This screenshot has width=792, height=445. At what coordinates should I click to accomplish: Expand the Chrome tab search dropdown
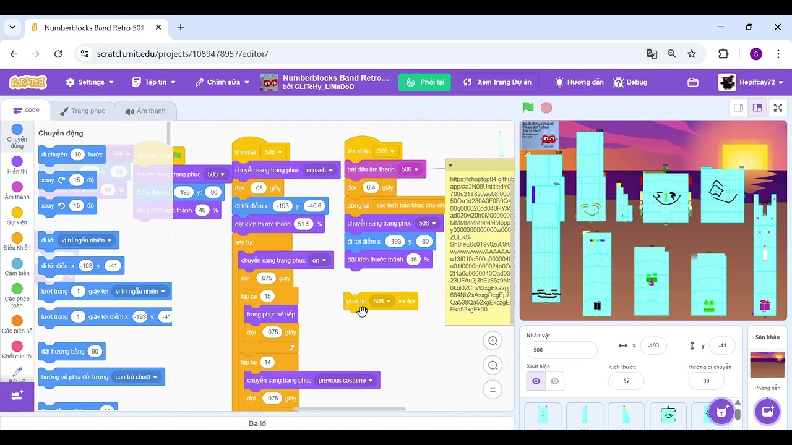12,27
